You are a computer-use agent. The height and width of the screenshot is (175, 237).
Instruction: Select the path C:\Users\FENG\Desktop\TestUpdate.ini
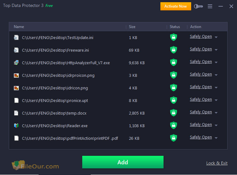click(57, 37)
